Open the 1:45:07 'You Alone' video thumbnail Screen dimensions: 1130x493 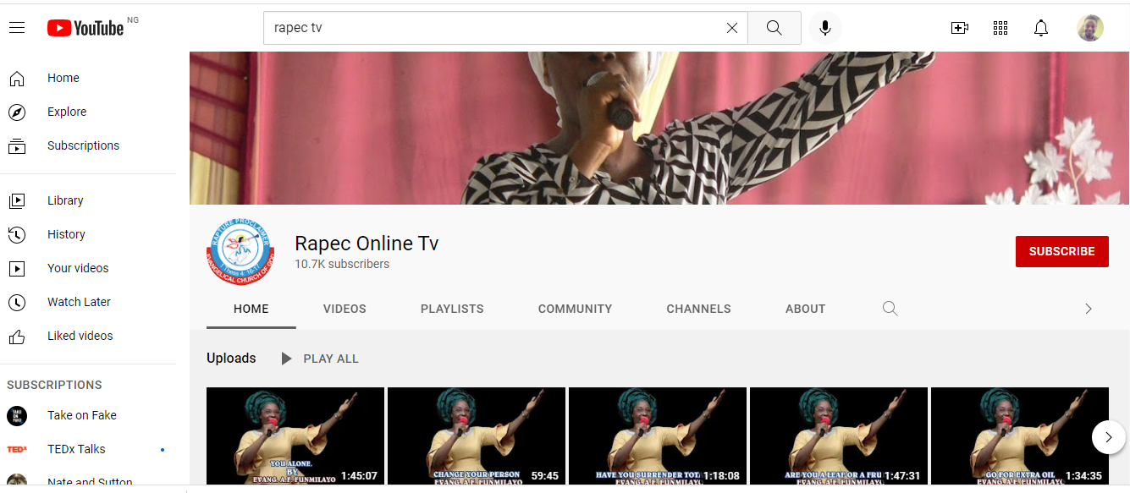click(x=295, y=436)
